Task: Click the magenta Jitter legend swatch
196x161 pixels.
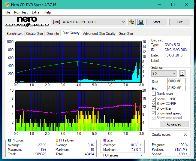Action: [x=105, y=140]
